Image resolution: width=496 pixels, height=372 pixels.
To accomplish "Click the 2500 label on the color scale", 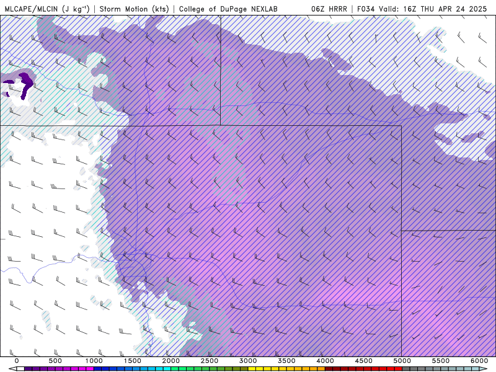I will coord(210,361).
